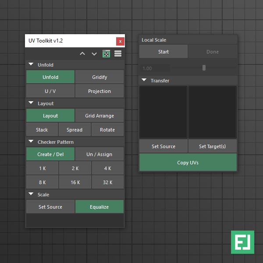Collapse the Scale section
Screen dimensions: 263x263
point(31,194)
